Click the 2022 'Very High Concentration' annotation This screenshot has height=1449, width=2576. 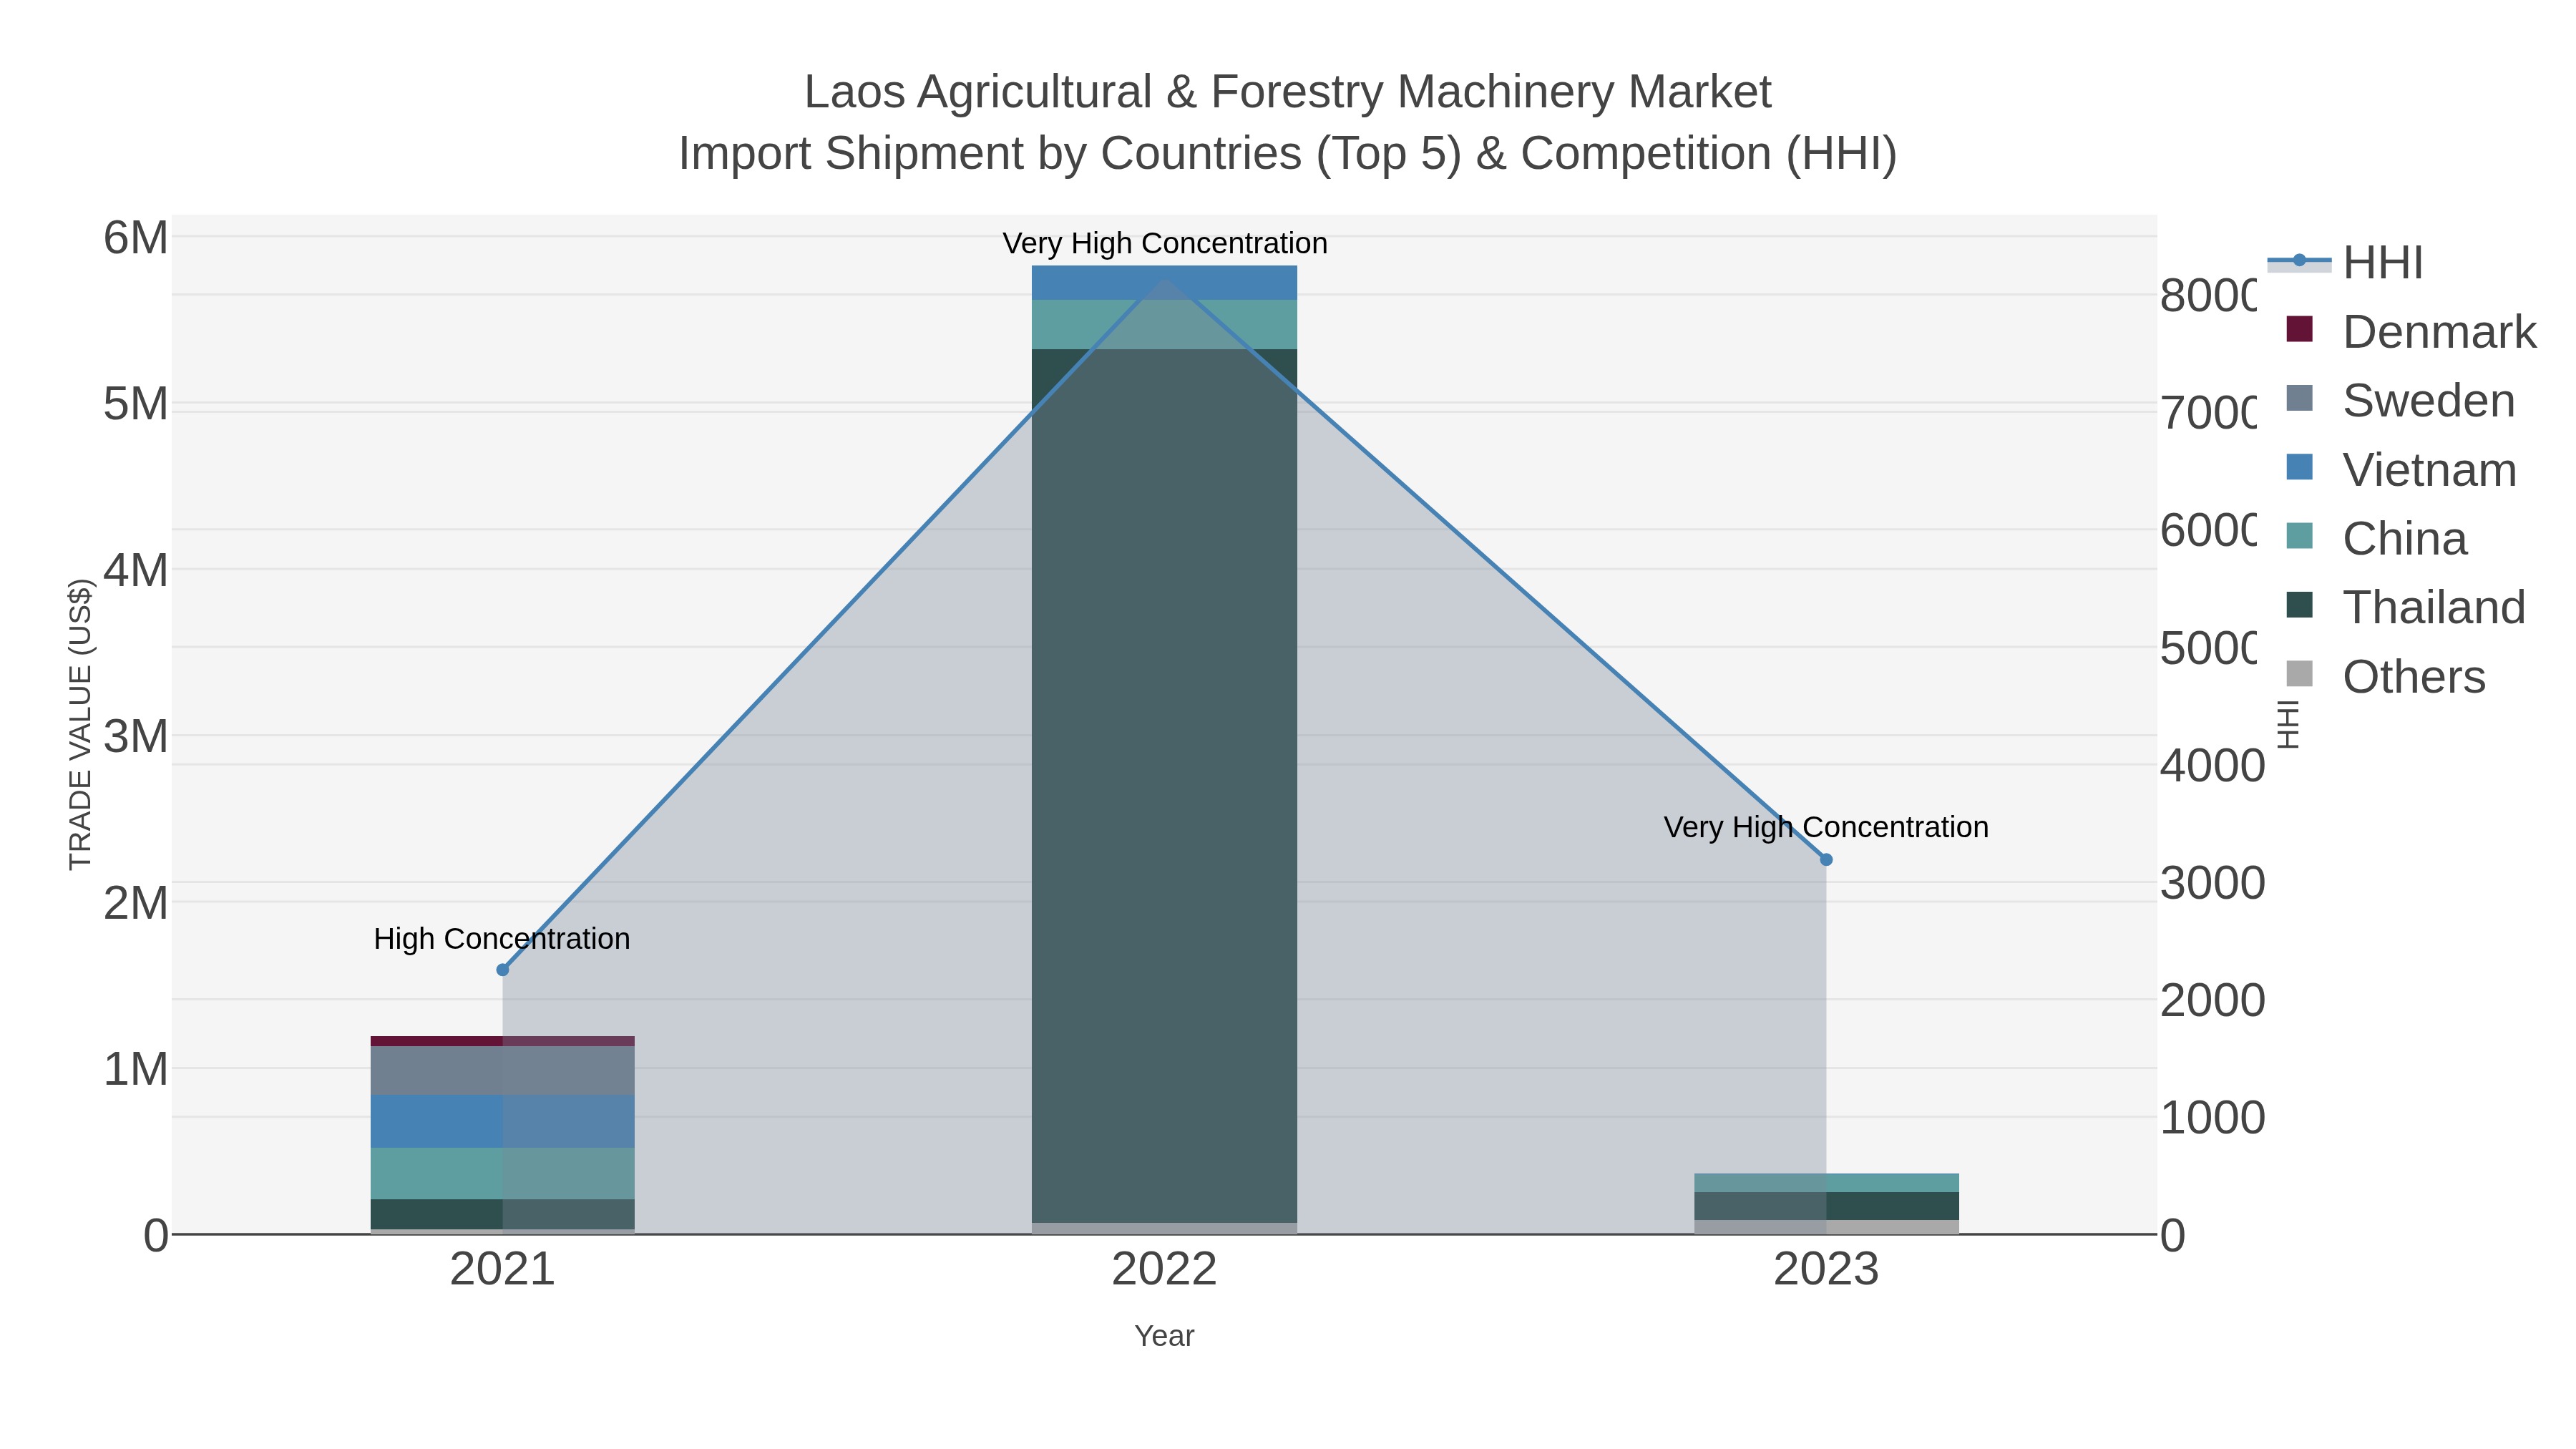(1165, 243)
